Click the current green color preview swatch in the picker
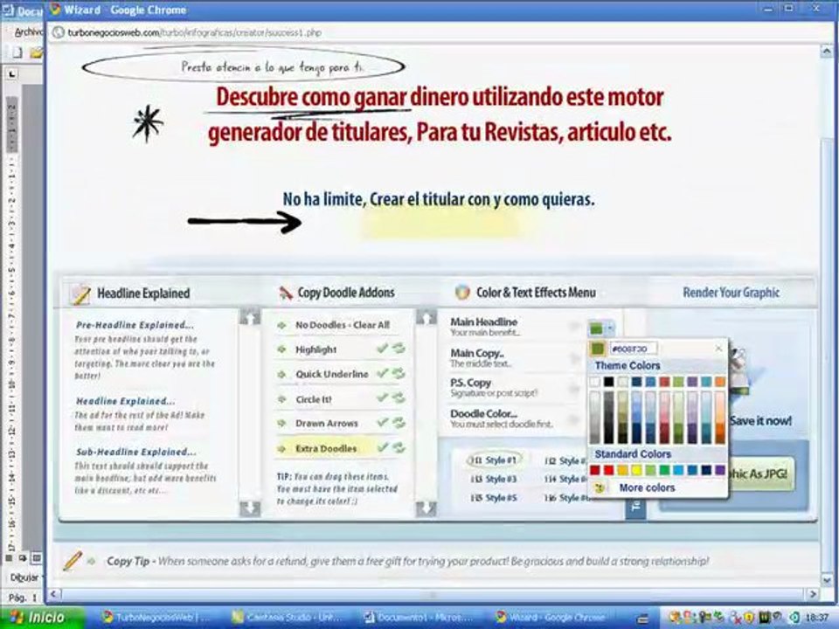Screen dimensions: 839x629 [598, 349]
